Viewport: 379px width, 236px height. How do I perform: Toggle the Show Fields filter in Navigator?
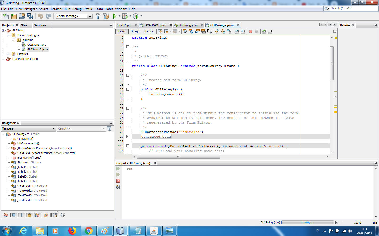point(14,215)
